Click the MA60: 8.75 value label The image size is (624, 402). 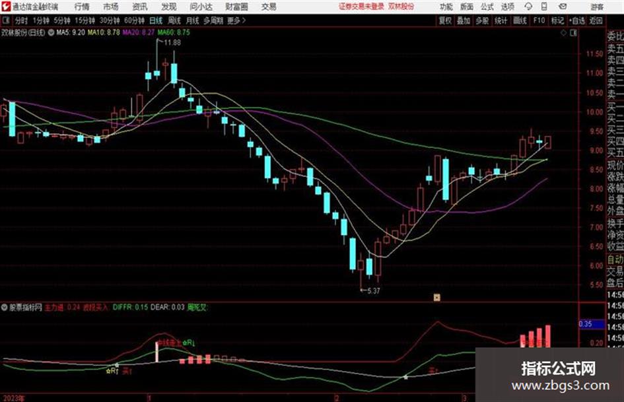tap(174, 32)
